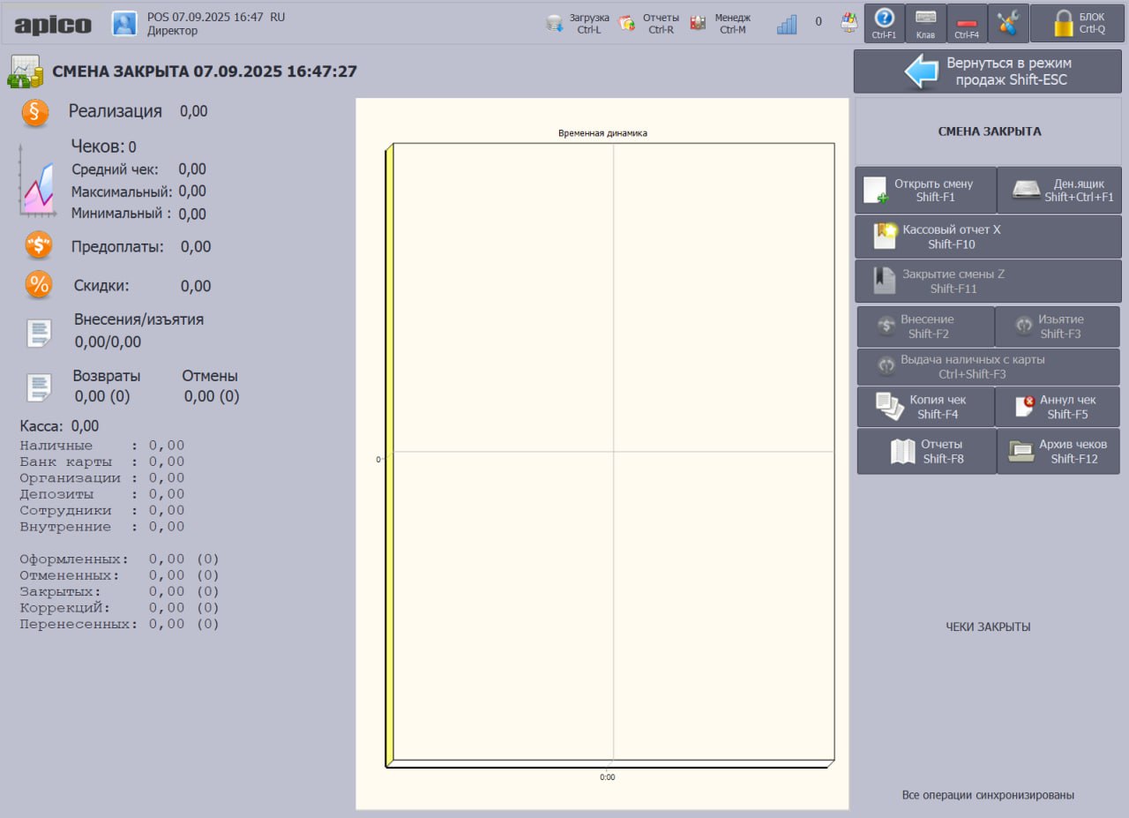Open settings with the wrench icon
This screenshot has width=1129, height=818.
pos(1009,23)
